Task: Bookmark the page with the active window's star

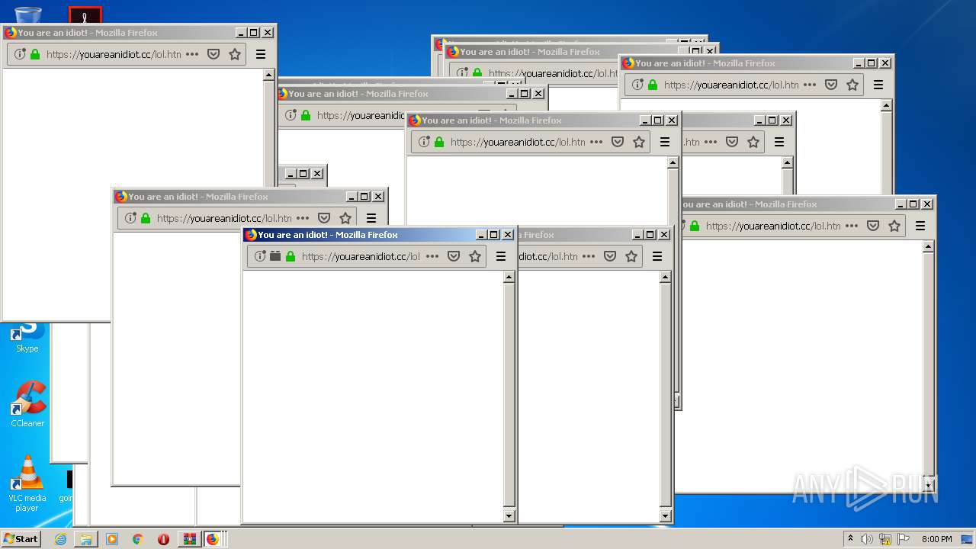Action: 475,256
